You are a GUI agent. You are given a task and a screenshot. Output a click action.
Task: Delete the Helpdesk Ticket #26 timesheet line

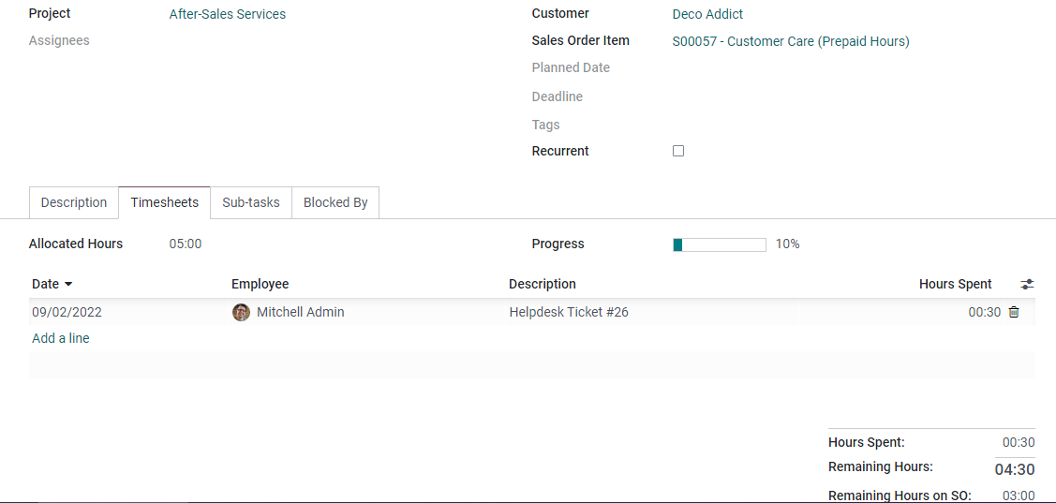pyautogui.click(x=1014, y=312)
